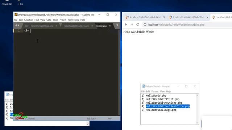Go to previous tab with left arrow

tap(16, 25)
